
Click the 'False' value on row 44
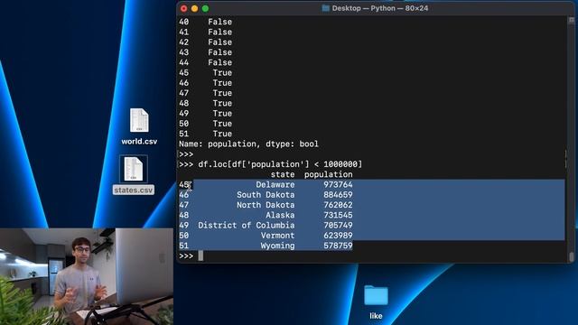coord(220,62)
